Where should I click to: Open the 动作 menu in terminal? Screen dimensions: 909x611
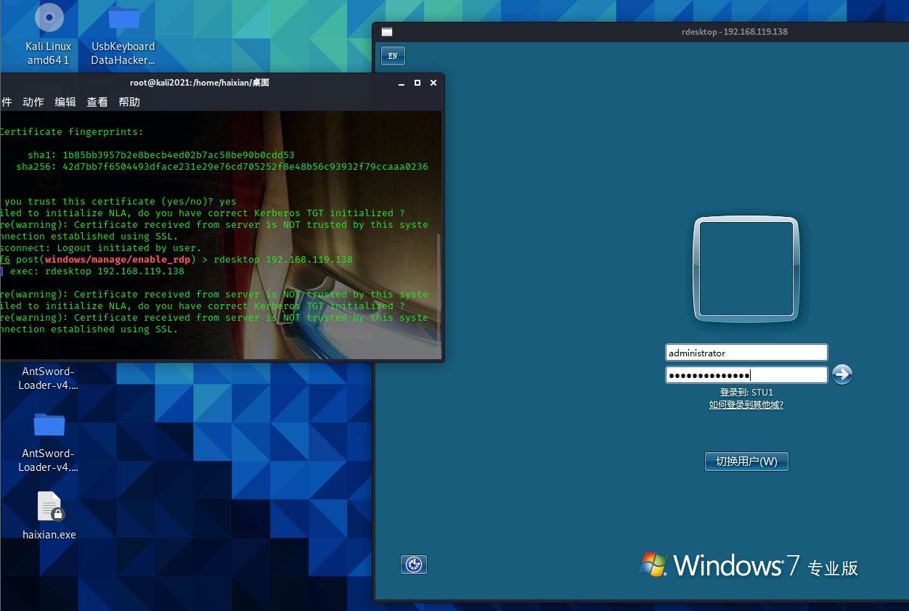(x=33, y=102)
